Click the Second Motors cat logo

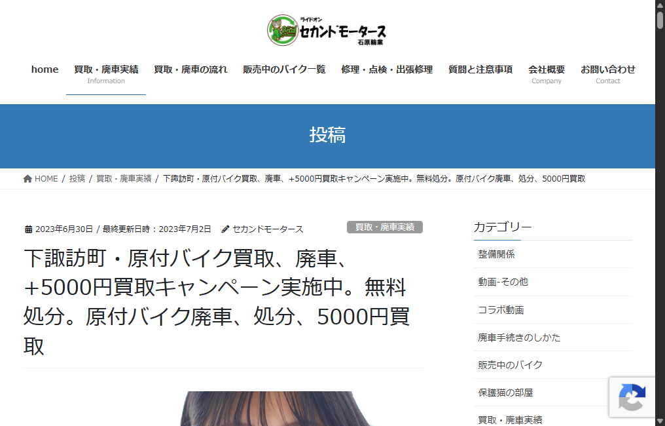pos(283,30)
